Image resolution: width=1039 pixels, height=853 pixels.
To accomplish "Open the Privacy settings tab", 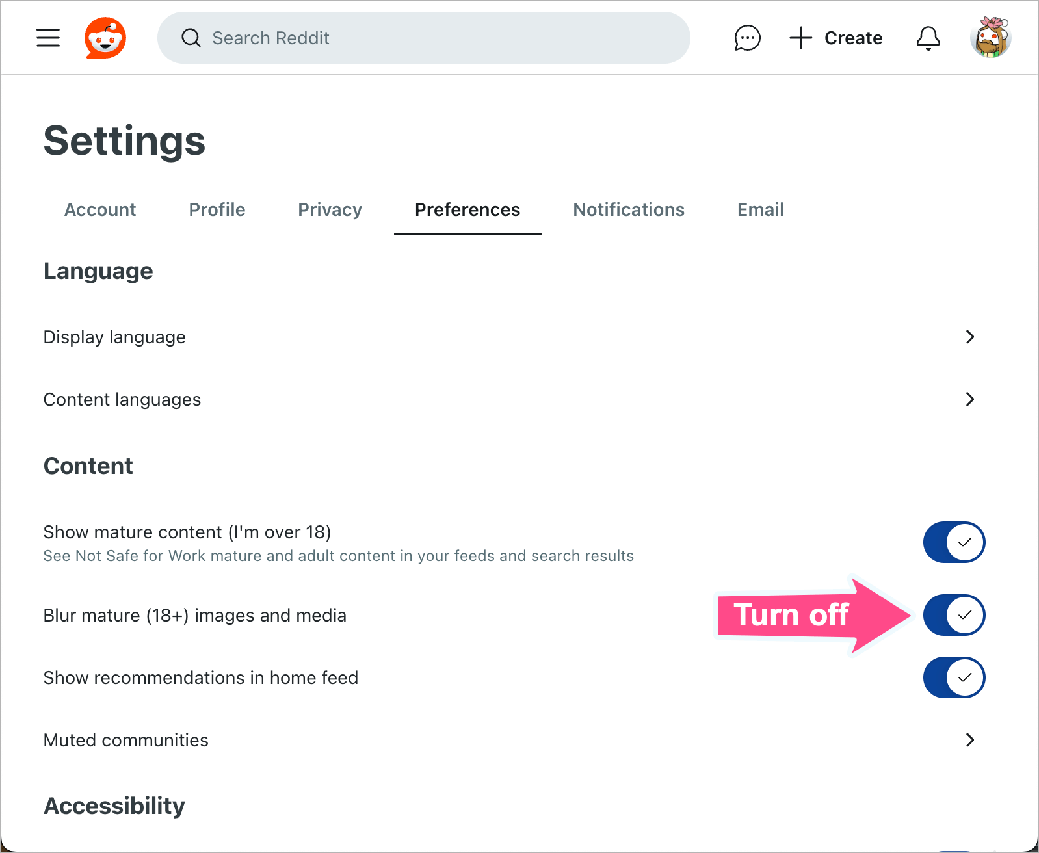I will click(330, 209).
